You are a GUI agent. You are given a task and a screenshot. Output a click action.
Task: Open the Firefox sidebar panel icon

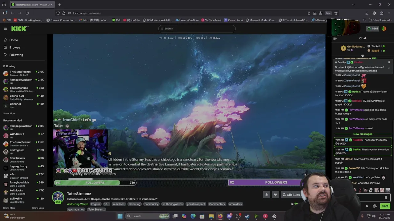click(5, 13)
